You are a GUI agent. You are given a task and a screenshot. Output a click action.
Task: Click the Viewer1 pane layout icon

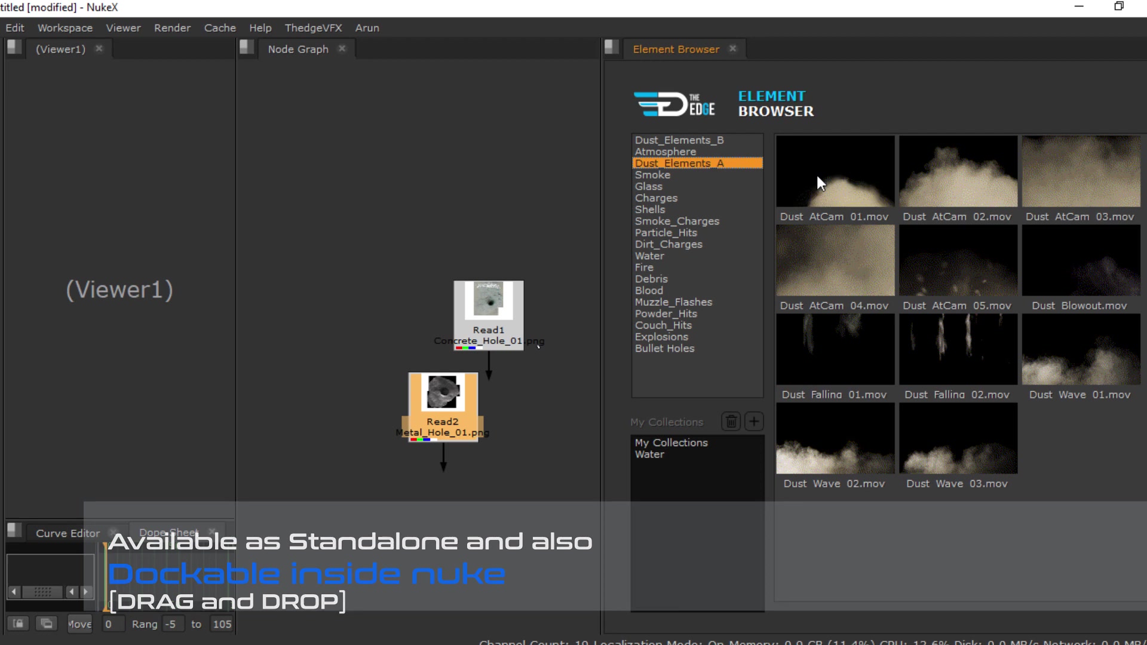14,47
